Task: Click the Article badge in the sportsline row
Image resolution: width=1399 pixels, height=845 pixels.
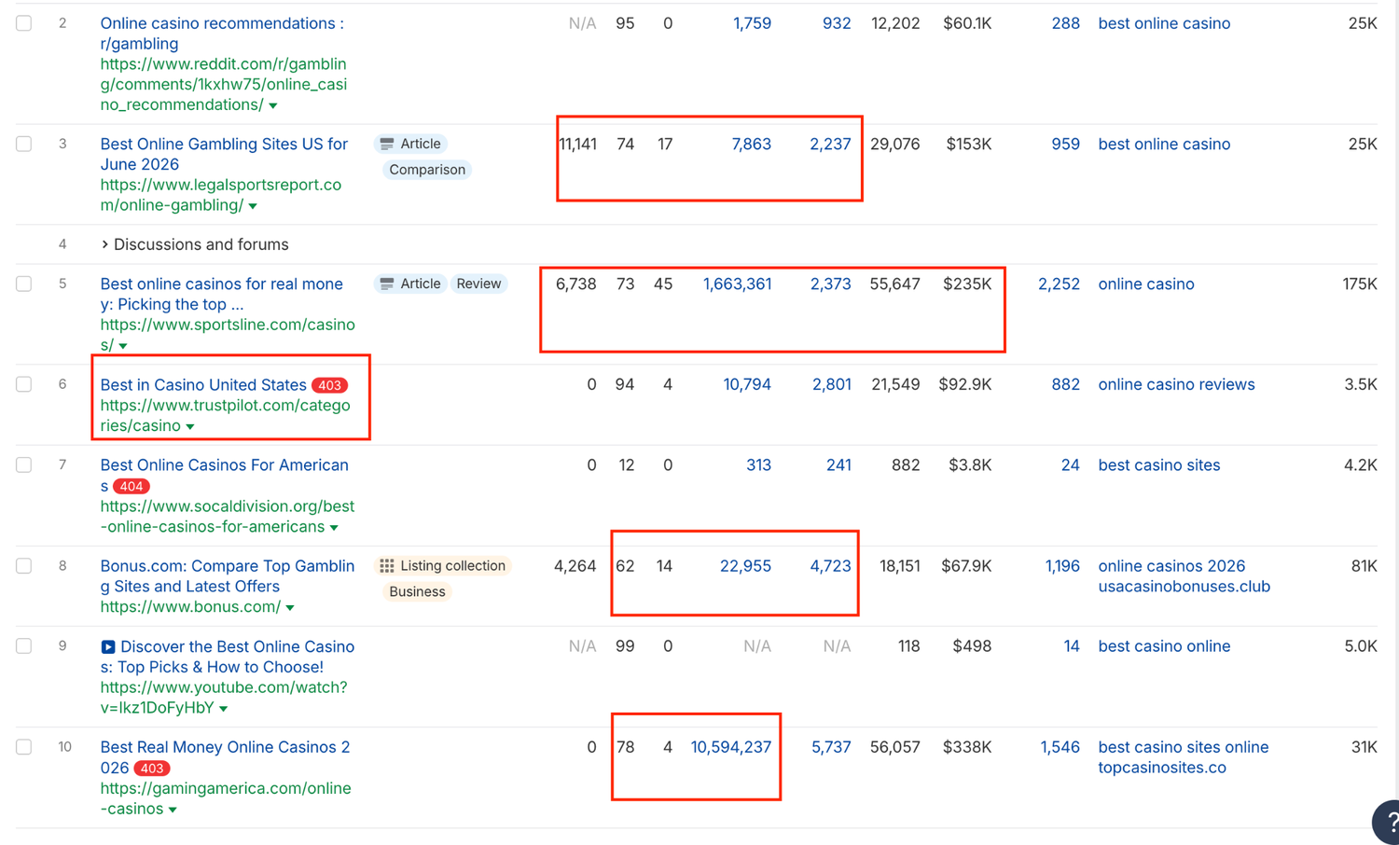Action: (x=410, y=284)
